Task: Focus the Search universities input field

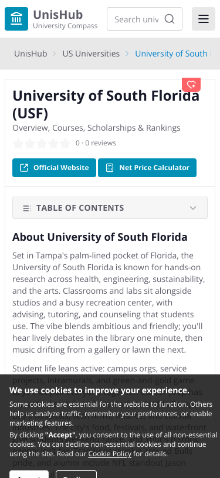Action: pos(137,19)
